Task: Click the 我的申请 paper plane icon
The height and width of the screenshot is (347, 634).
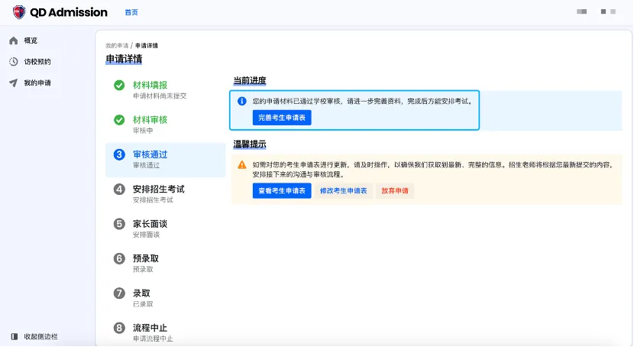Action: (14, 83)
